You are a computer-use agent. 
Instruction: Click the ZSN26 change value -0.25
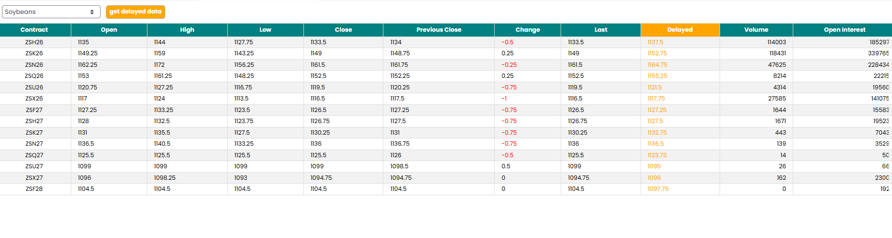(509, 65)
